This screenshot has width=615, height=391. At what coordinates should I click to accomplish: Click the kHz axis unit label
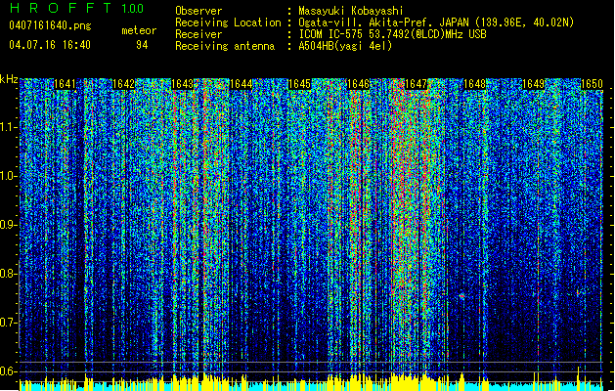click(9, 79)
